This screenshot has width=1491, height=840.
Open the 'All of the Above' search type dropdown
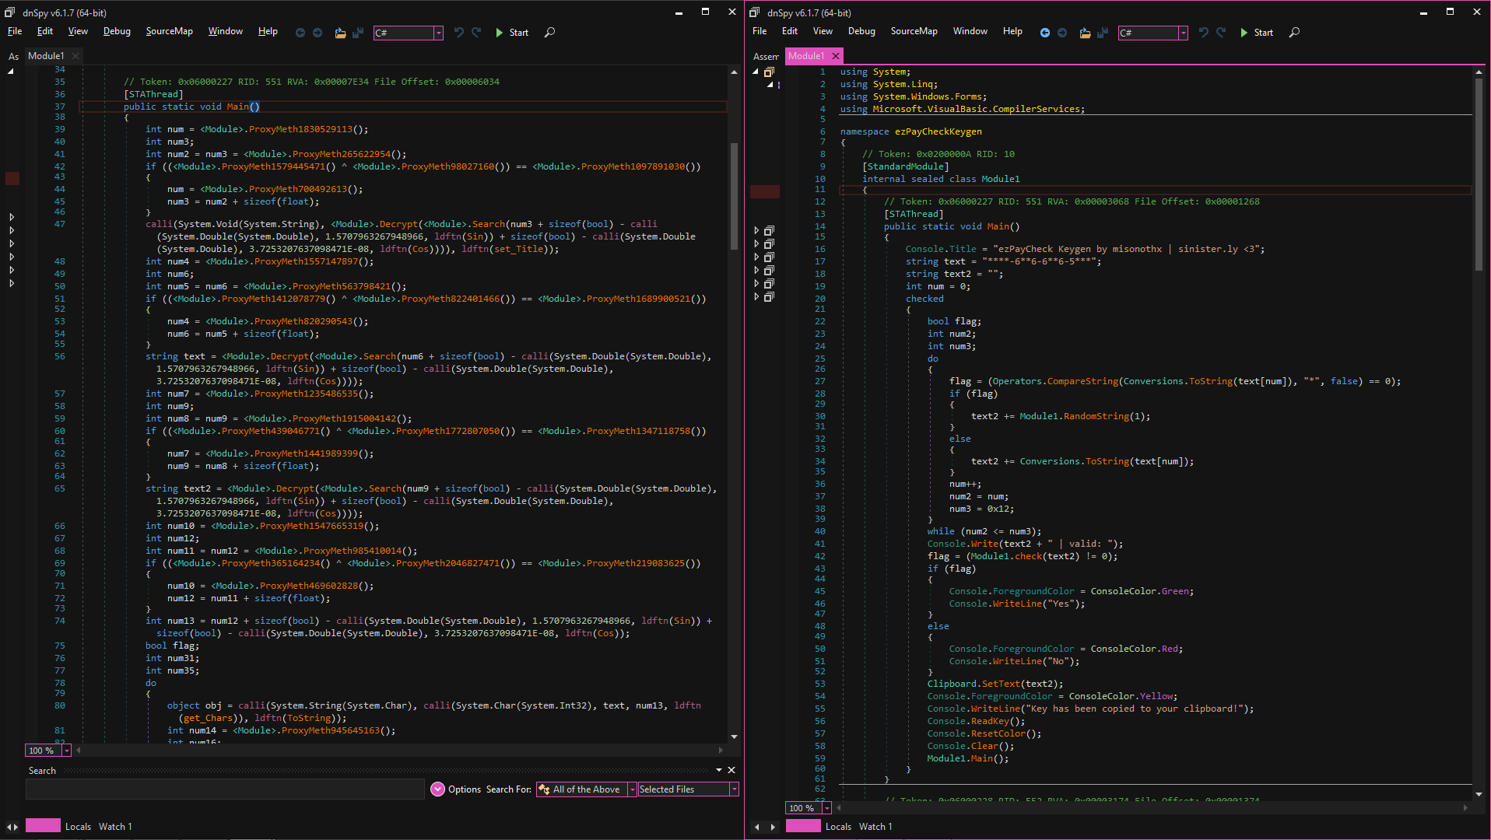[632, 789]
